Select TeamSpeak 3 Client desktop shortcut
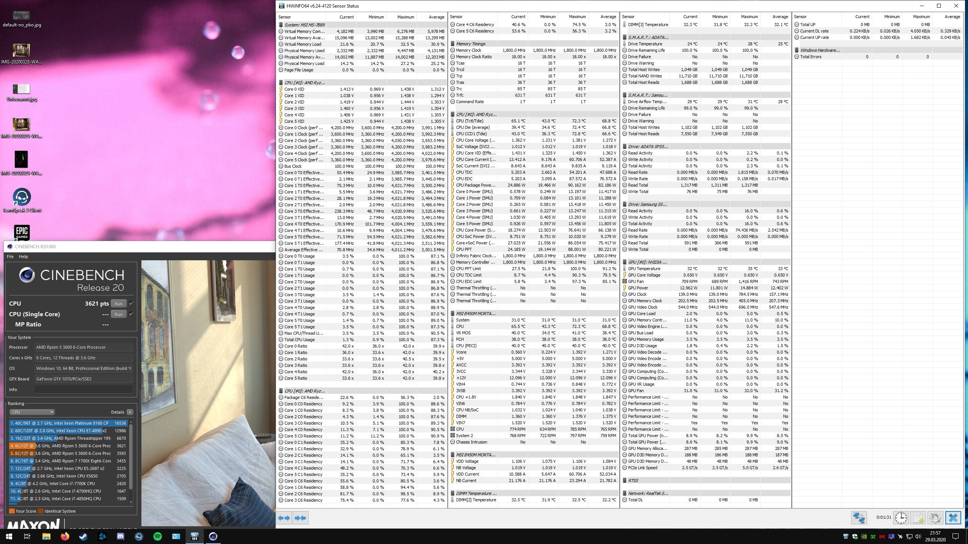The width and height of the screenshot is (968, 544). point(22,200)
